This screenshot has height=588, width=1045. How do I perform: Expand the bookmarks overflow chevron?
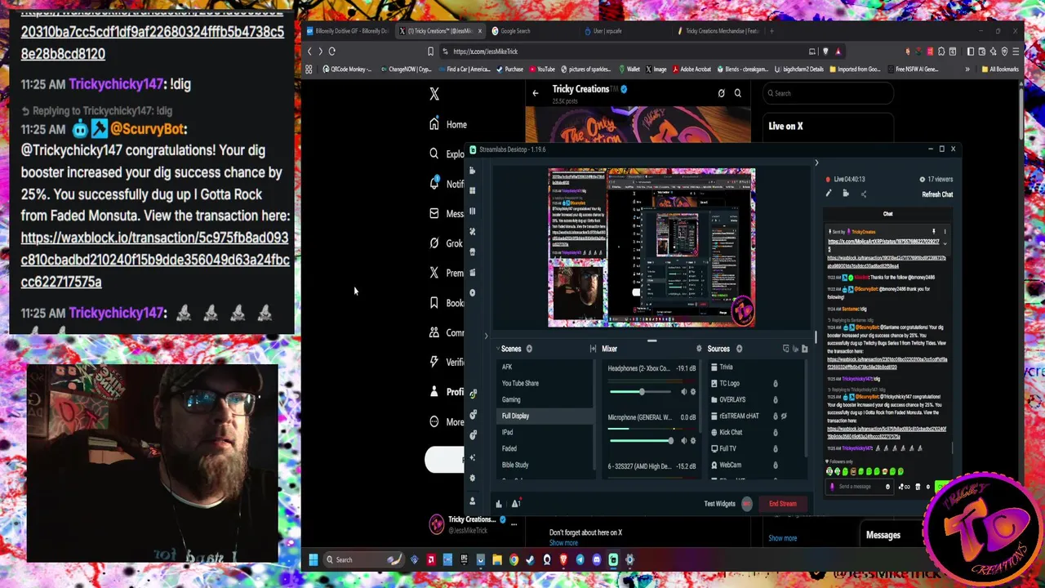[967, 69]
